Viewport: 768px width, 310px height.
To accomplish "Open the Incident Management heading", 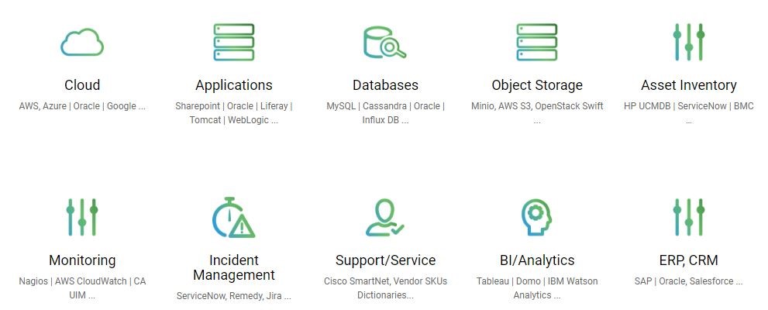I will [x=233, y=267].
